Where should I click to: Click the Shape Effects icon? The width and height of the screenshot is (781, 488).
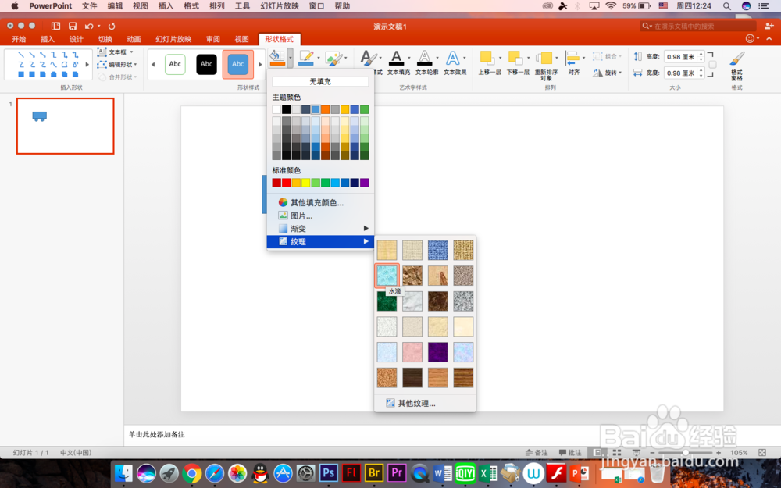333,59
